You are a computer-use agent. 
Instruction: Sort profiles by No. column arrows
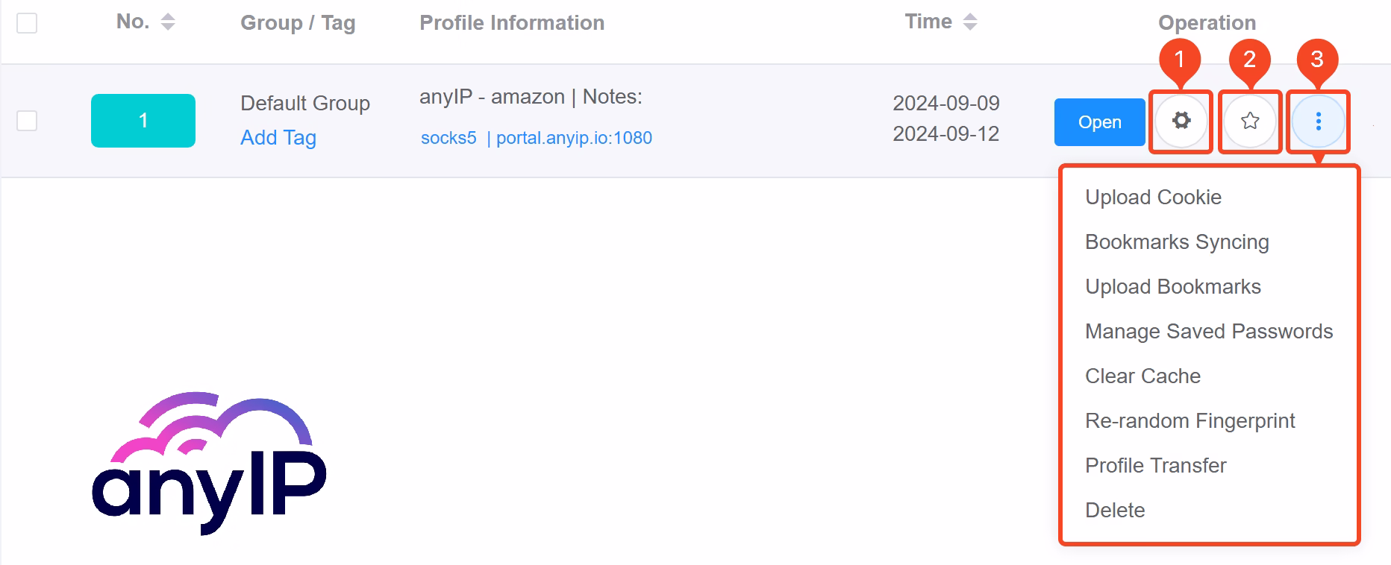pos(168,22)
